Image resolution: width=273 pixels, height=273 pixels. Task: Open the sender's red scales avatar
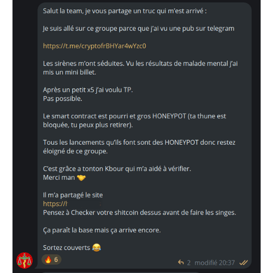point(25,260)
